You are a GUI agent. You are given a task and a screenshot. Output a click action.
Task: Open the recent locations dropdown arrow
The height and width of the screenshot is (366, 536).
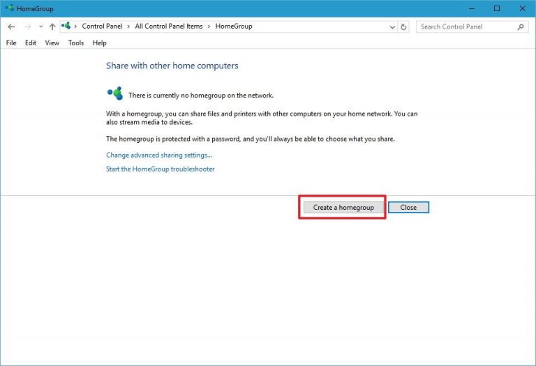[40, 26]
